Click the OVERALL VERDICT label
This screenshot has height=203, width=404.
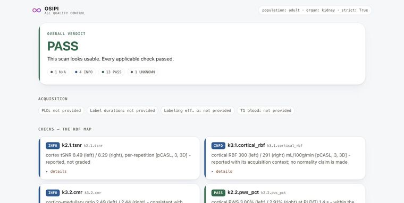pyautogui.click(x=66, y=34)
